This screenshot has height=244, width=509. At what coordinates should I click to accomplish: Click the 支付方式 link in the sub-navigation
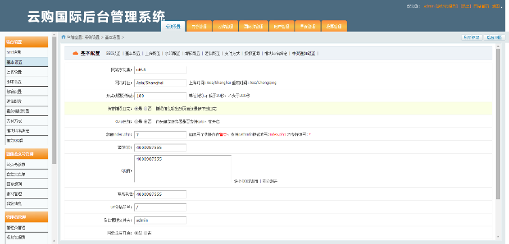tap(232, 54)
